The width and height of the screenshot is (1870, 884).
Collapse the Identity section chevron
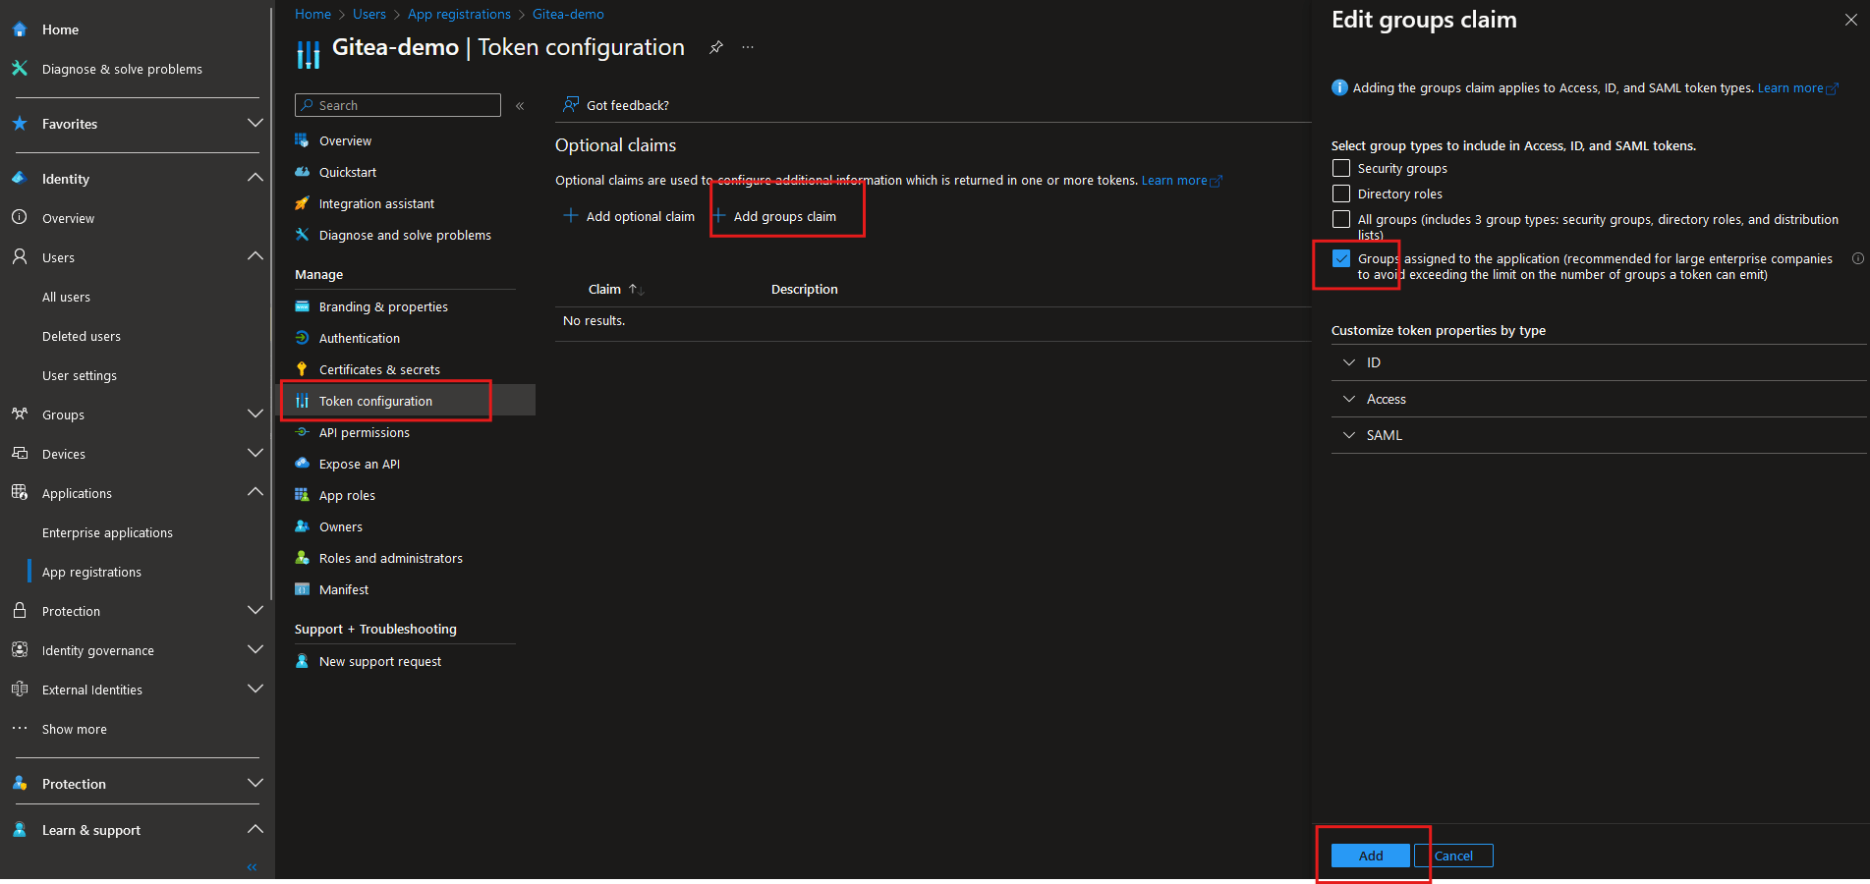tap(255, 178)
